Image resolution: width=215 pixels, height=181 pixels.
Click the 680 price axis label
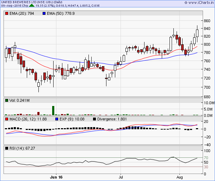pyautogui.click(x=207, y=97)
